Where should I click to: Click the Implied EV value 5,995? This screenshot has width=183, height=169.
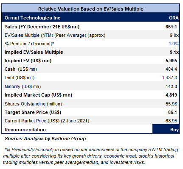171,61
